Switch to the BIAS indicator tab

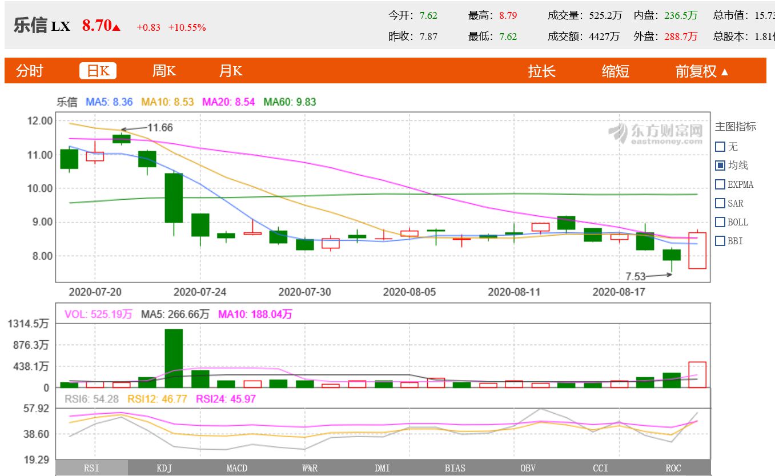click(x=455, y=468)
